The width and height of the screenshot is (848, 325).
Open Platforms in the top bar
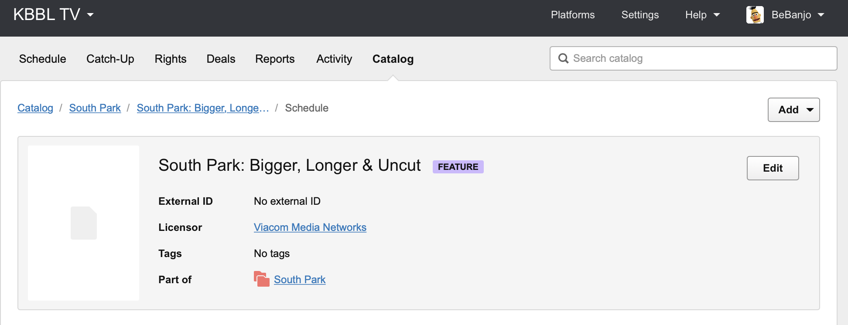(x=573, y=15)
